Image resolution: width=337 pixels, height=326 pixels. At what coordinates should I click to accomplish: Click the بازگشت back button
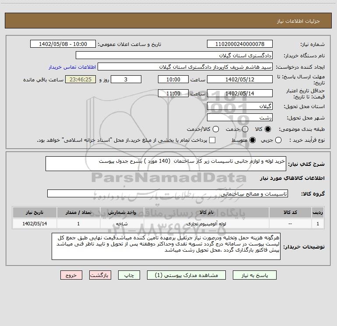pos(100,275)
